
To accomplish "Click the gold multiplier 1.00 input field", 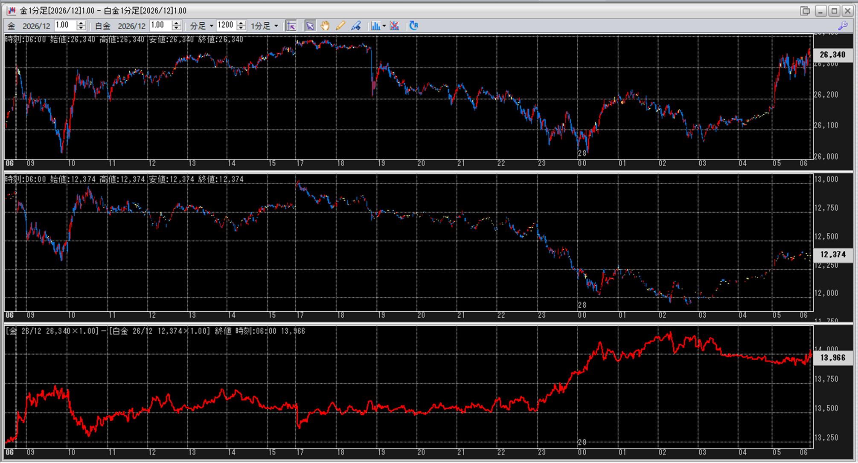I will pos(65,26).
